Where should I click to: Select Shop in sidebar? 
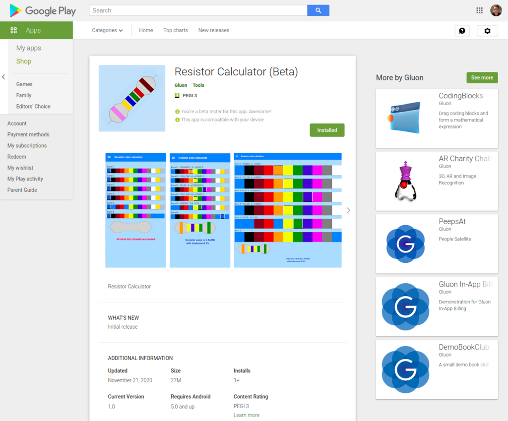pos(24,61)
